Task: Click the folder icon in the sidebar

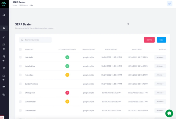Action: 4,28
